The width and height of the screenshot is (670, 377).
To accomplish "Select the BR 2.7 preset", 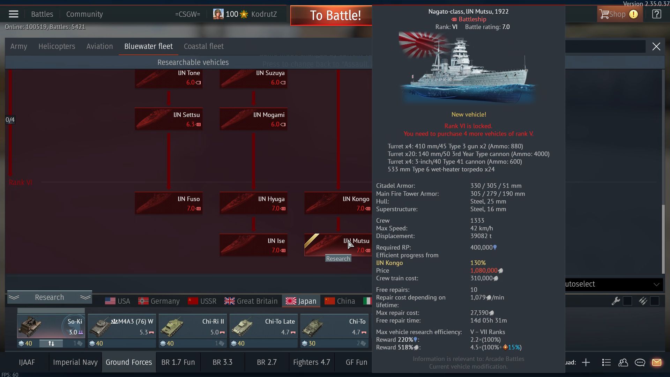I will tap(267, 362).
